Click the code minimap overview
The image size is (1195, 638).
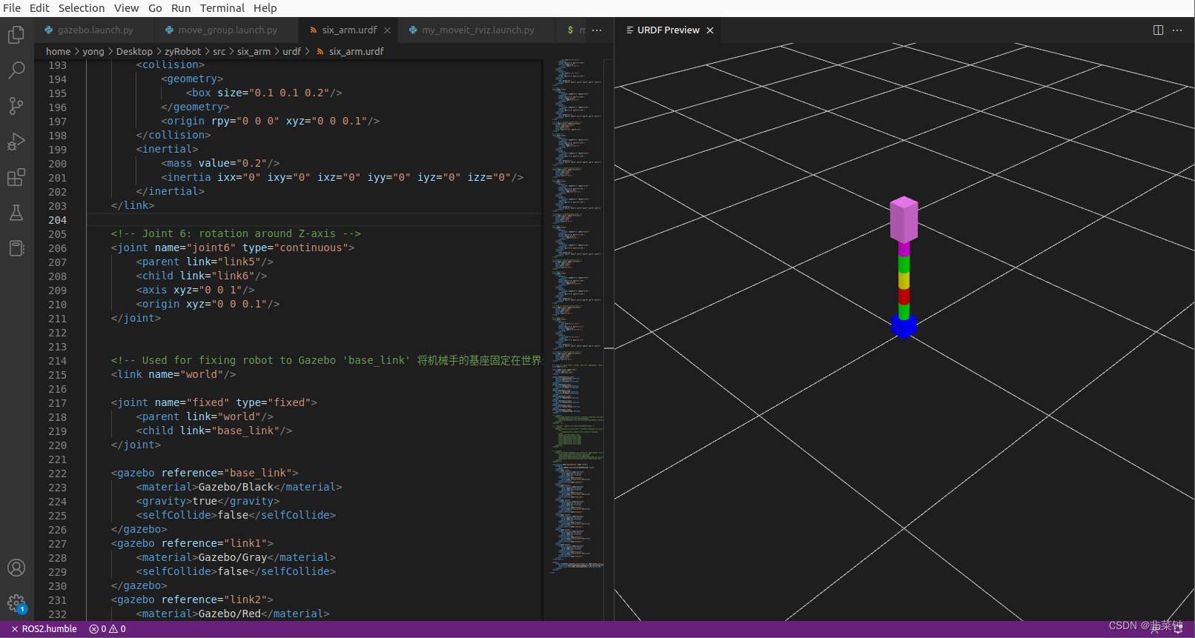577,315
